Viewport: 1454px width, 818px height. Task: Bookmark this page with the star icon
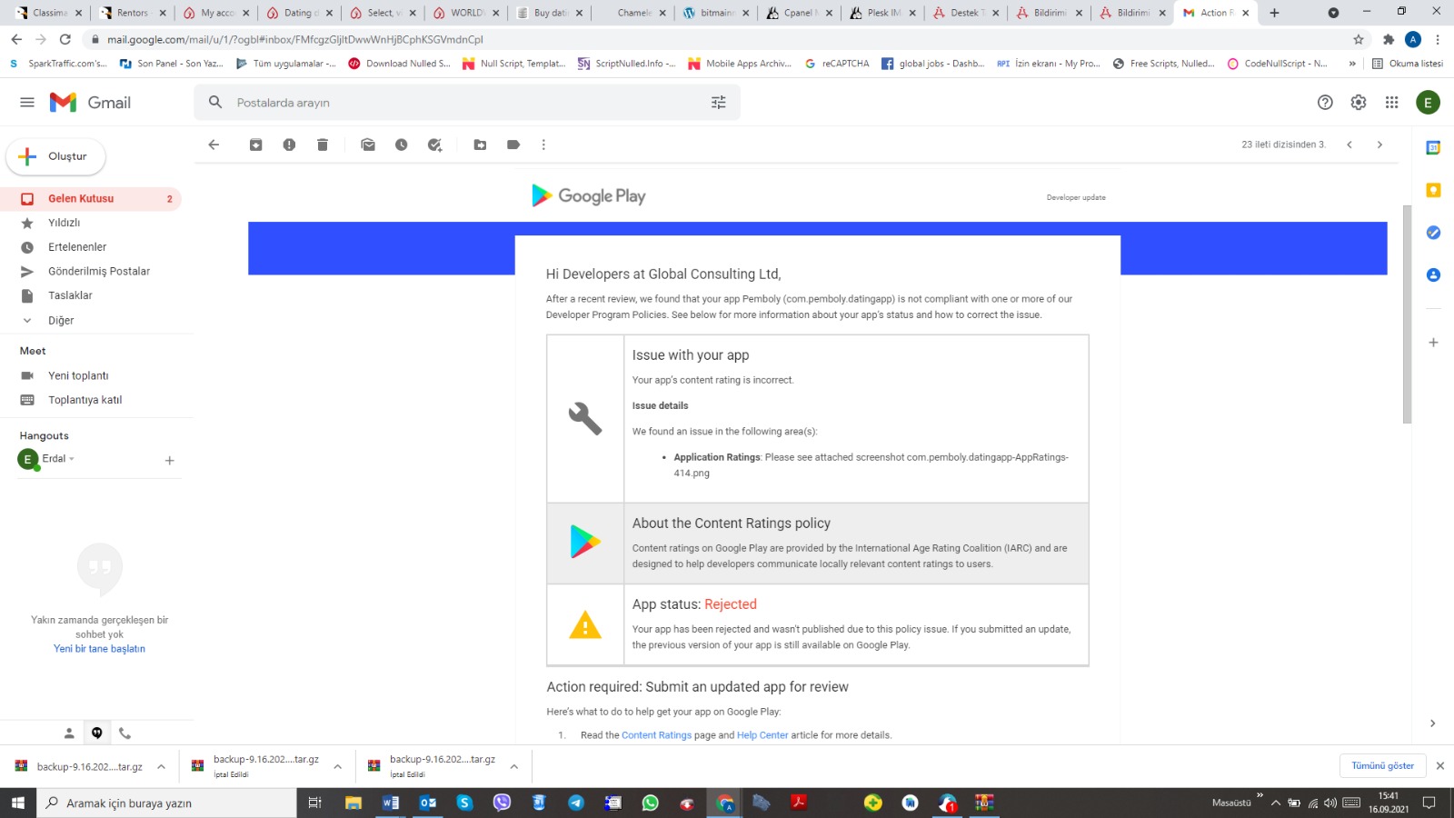click(x=1359, y=39)
